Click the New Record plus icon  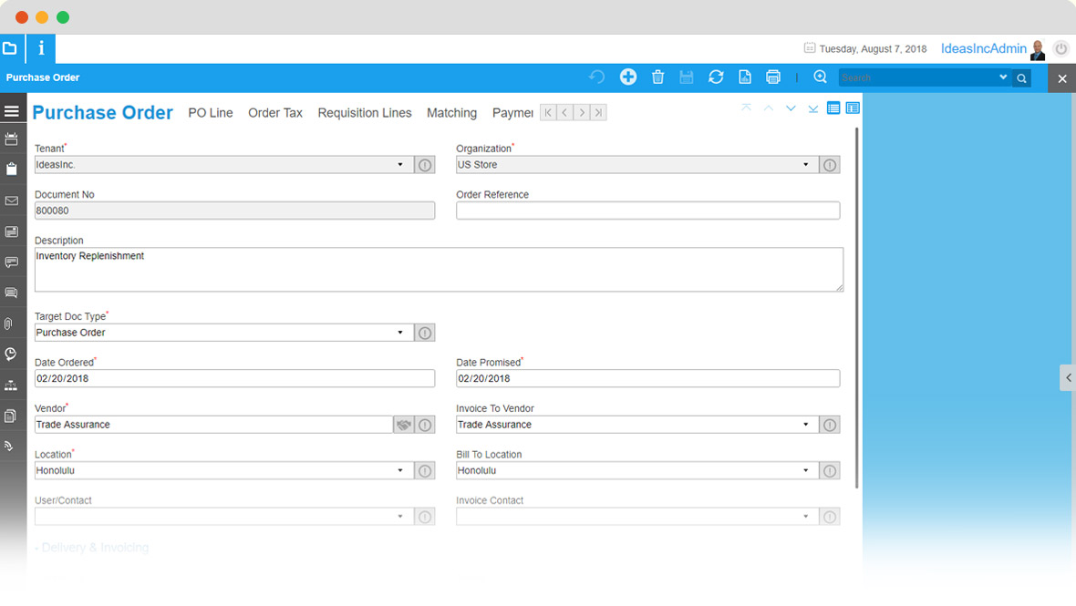pos(628,77)
